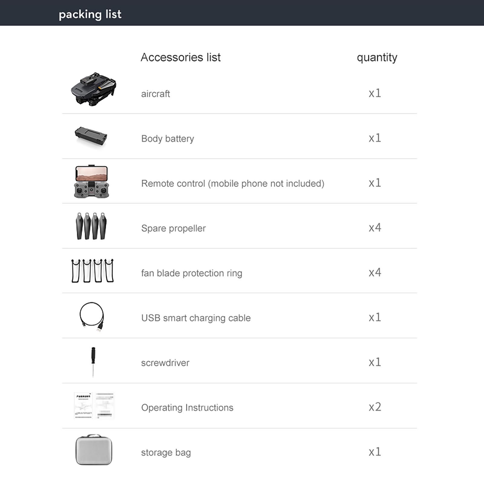Select the "Spare propeller" label
This screenshot has width=484, height=484.
[x=173, y=228]
